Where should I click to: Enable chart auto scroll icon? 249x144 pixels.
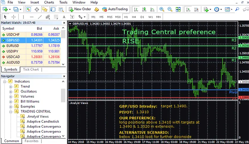(x=188, y=10)
